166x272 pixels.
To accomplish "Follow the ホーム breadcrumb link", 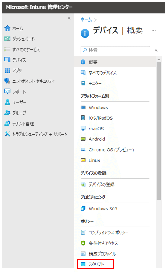I will click(86, 19).
